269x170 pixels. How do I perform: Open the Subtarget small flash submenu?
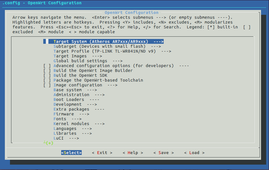tap(107, 46)
